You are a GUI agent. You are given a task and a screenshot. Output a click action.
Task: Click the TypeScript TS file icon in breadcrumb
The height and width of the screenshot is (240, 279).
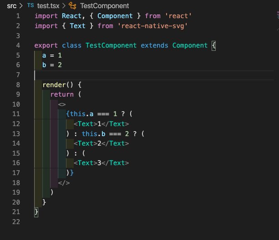point(30,5)
